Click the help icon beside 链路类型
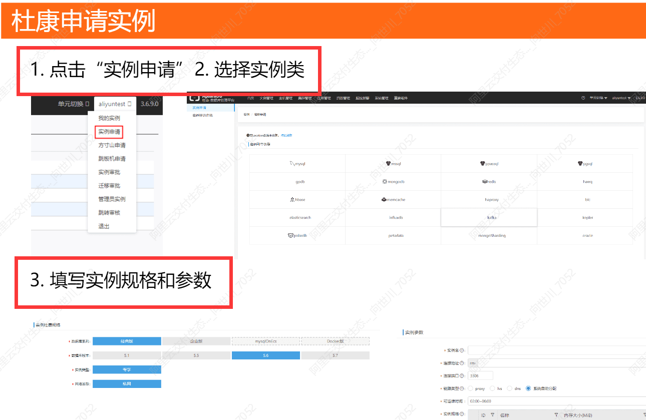646x420 pixels. (462, 388)
